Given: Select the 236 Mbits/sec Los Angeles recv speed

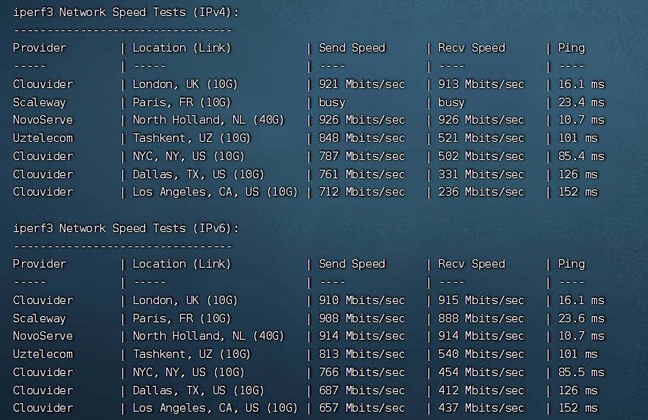Looking at the screenshot, I should point(481,193).
